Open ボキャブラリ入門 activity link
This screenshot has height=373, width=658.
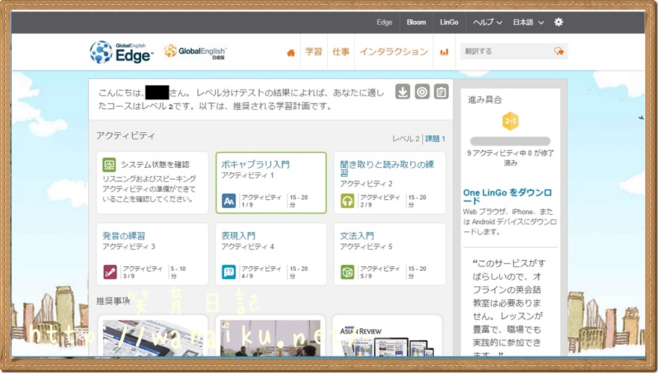coord(255,164)
